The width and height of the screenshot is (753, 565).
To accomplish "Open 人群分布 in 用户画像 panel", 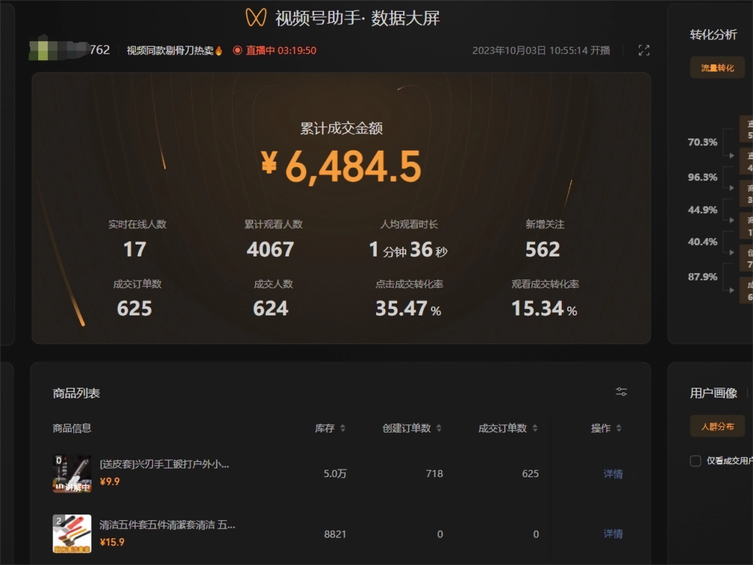I will 717,427.
